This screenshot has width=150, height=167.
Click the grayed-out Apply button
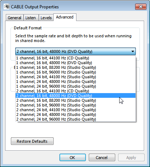131,158
